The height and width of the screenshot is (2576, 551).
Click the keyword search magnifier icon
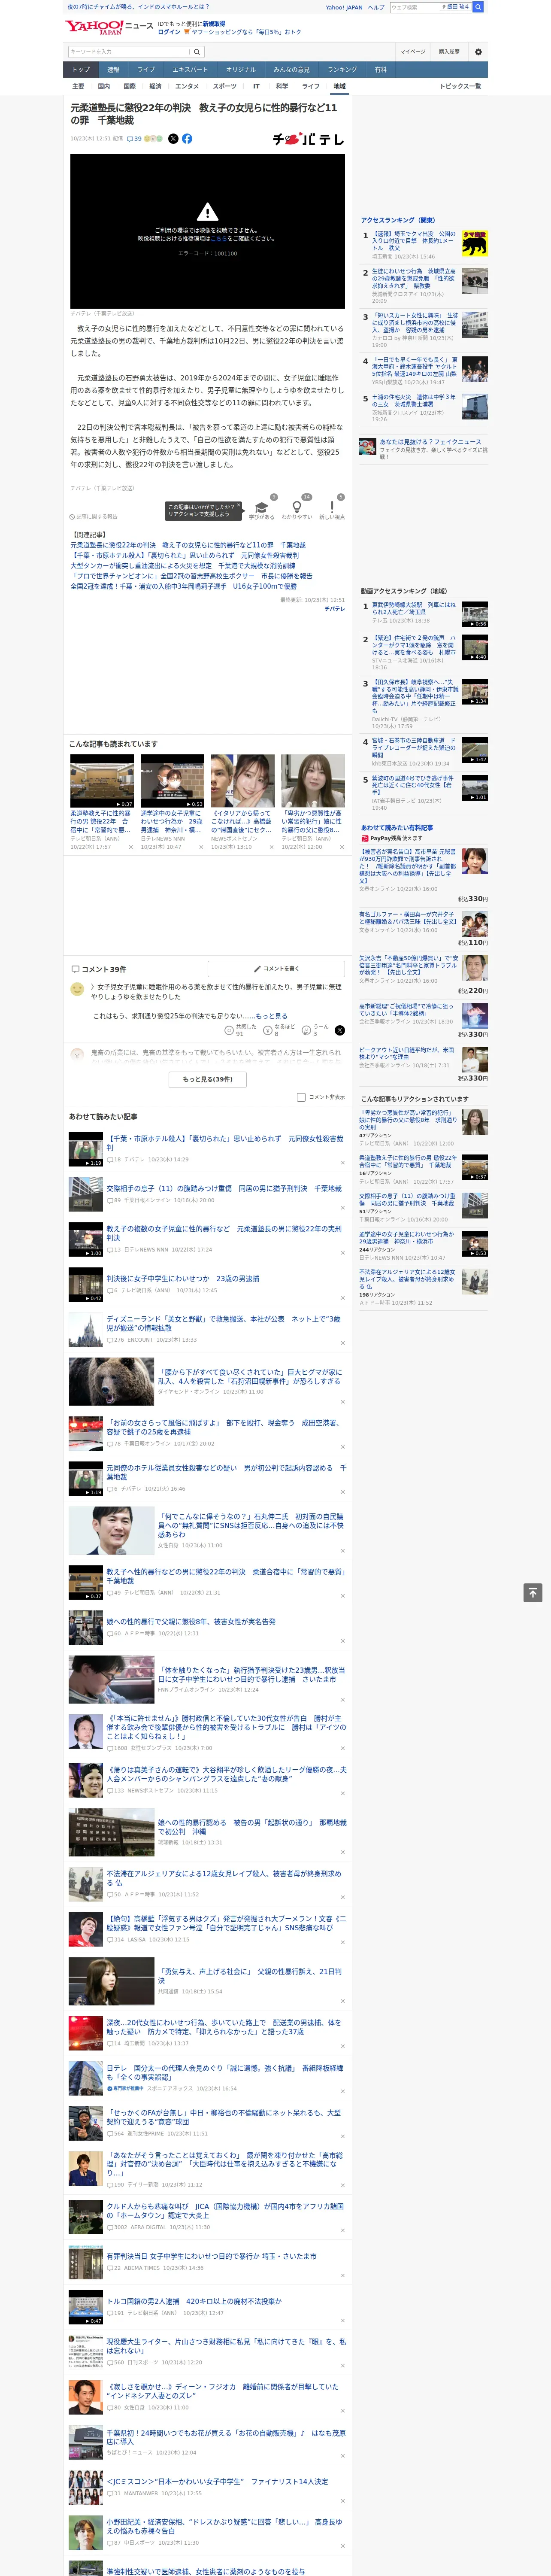click(x=197, y=51)
